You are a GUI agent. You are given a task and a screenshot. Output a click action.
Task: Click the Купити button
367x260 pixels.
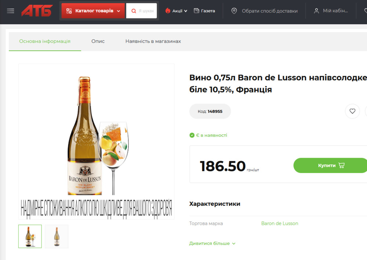pyautogui.click(x=330, y=165)
